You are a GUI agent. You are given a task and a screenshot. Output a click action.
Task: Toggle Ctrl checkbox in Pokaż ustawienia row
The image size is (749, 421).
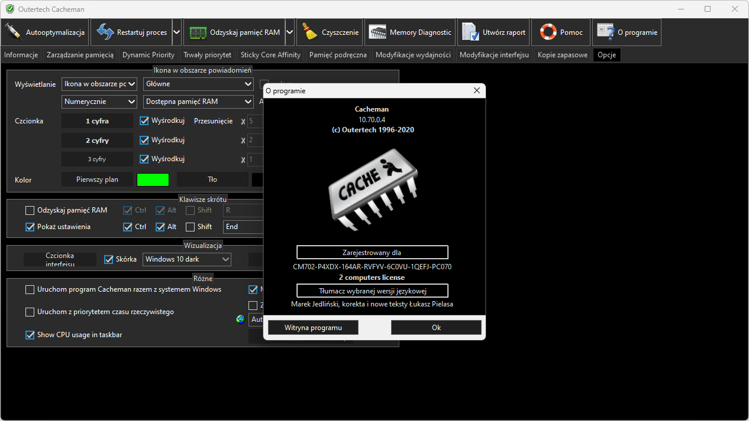point(127,227)
